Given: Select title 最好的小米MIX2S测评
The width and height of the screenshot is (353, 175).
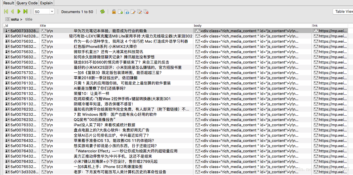Looking at the screenshot, I should coord(128,67).
